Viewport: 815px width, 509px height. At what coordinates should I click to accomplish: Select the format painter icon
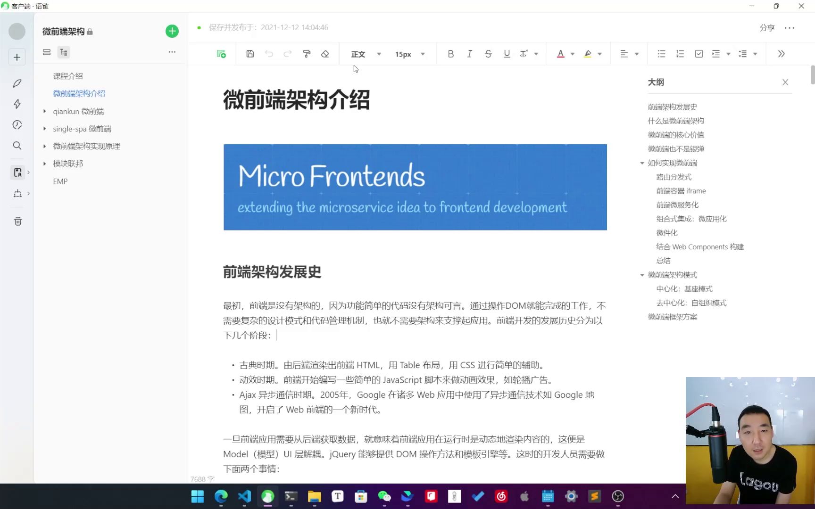pyautogui.click(x=307, y=54)
